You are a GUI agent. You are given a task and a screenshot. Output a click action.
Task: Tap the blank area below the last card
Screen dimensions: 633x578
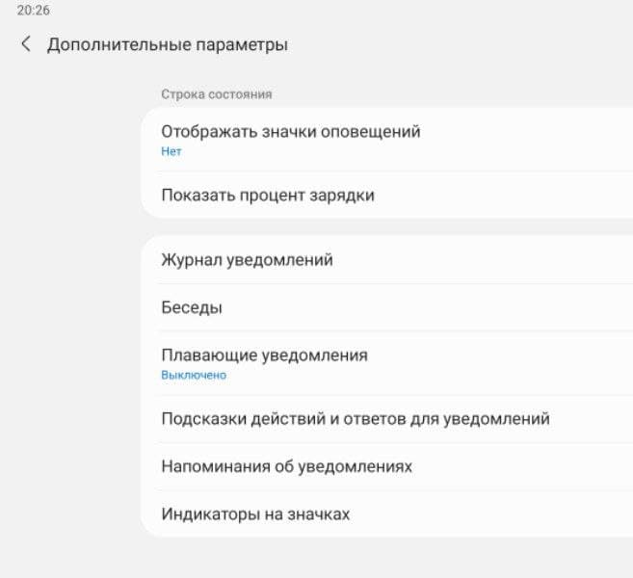pos(385,559)
